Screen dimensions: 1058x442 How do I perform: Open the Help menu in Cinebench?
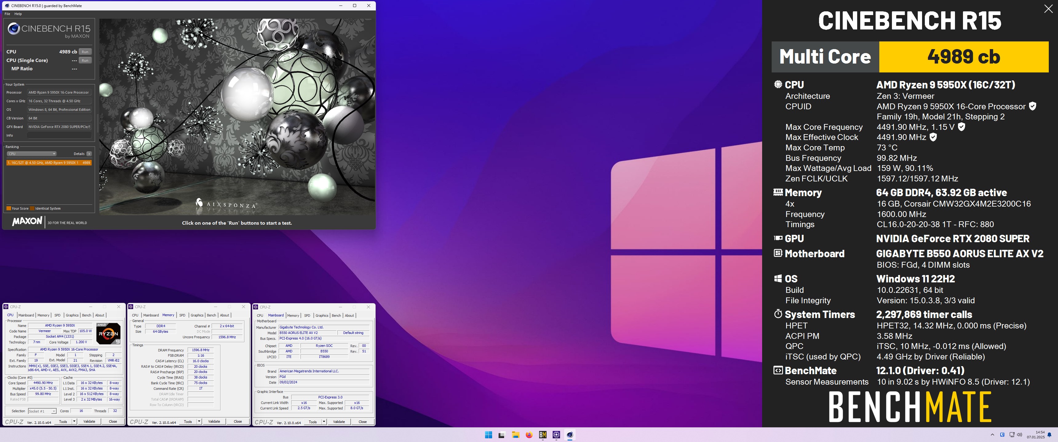click(x=18, y=14)
